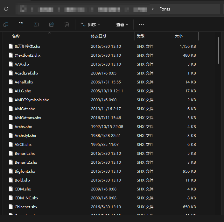
Task: Open the 查看 view dropdown
Action: pyautogui.click(x=118, y=25)
